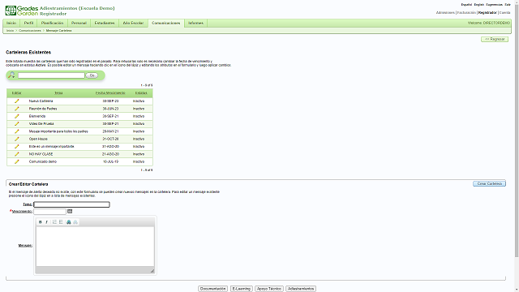The width and height of the screenshot is (519, 292).
Task: Click Inicio in the breadcrumb
Action: (x=11, y=31)
